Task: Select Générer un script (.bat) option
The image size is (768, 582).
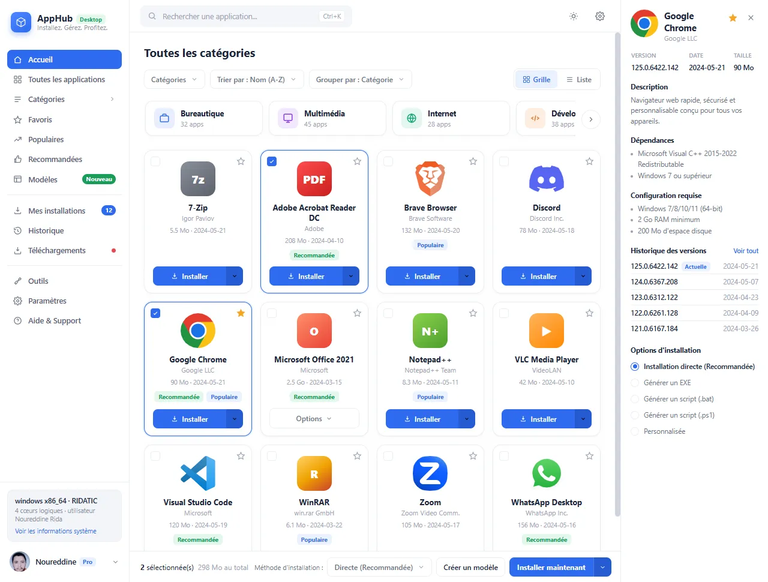Action: [x=635, y=399]
